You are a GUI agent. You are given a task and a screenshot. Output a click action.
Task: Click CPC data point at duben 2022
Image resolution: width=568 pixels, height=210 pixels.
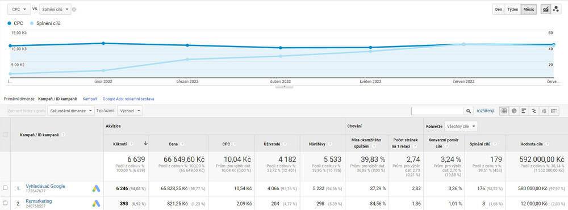[281, 48]
